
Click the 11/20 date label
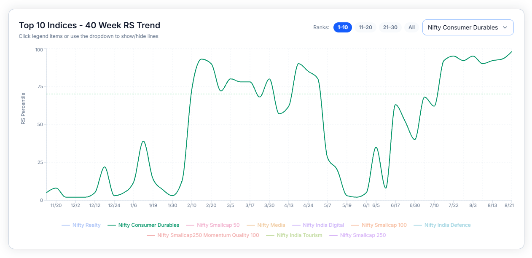point(56,205)
